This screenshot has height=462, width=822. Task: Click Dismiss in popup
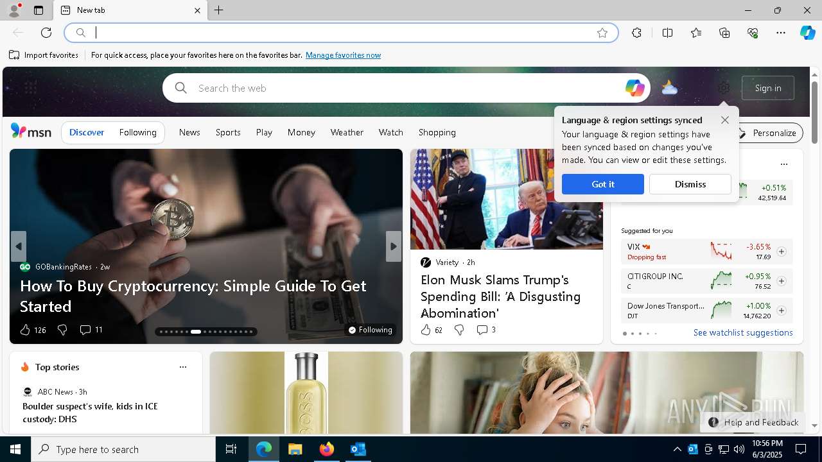[690, 184]
